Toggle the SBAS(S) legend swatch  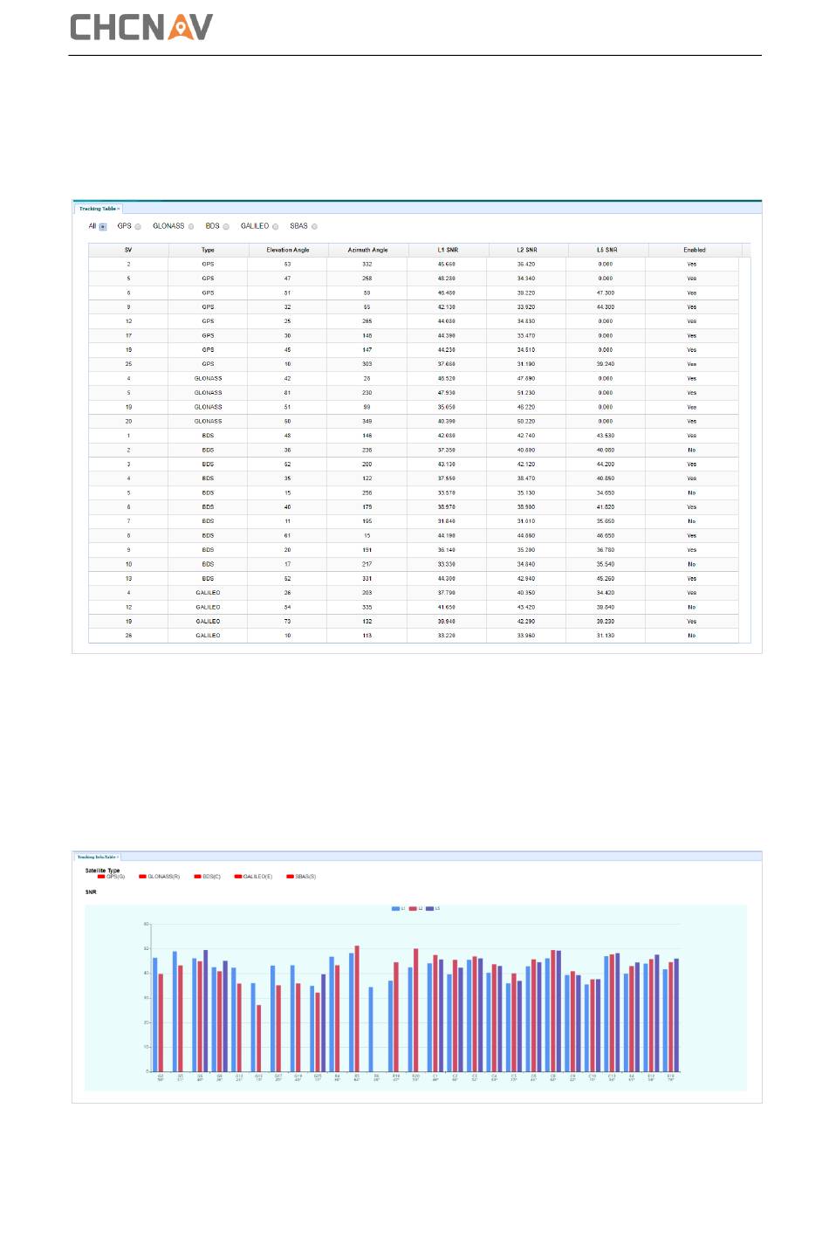291,877
